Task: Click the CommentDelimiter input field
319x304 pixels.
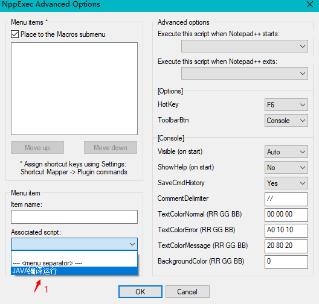Action: [x=286, y=199]
